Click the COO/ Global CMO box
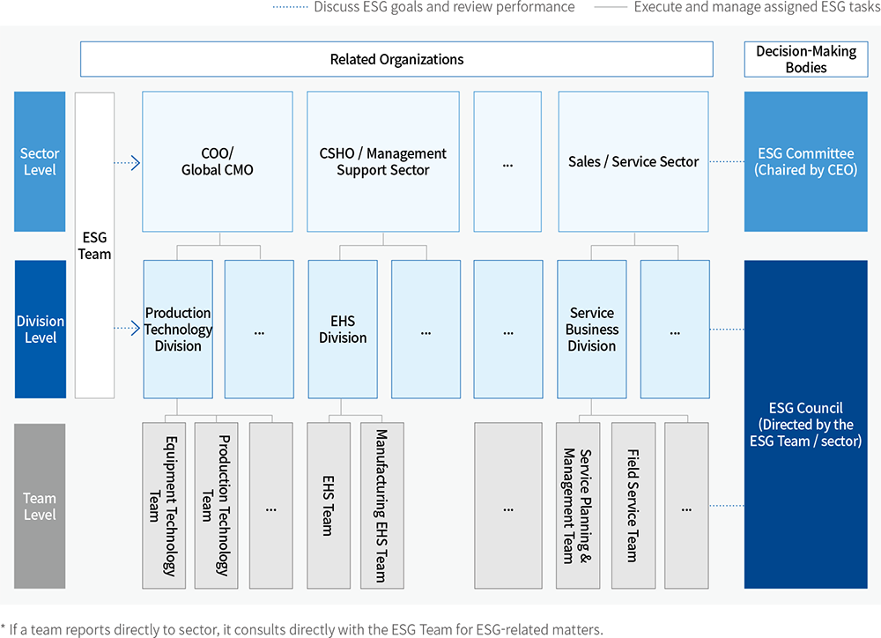The image size is (881, 638). click(x=218, y=162)
